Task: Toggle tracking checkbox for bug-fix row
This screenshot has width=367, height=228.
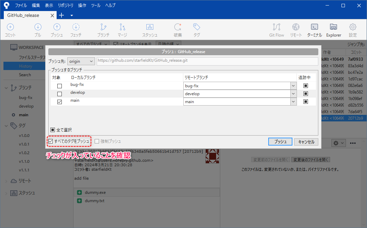Action: click(306, 86)
